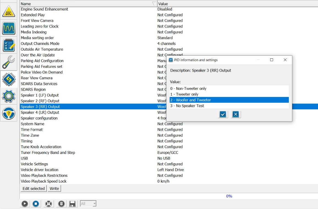Select the Outside Air Temperature row
This screenshot has width=318, height=209.
coord(169,49)
